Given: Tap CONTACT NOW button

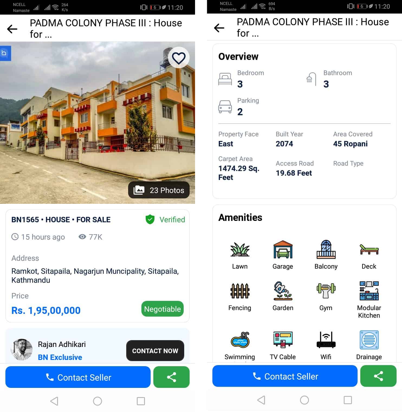Looking at the screenshot, I should tap(155, 351).
